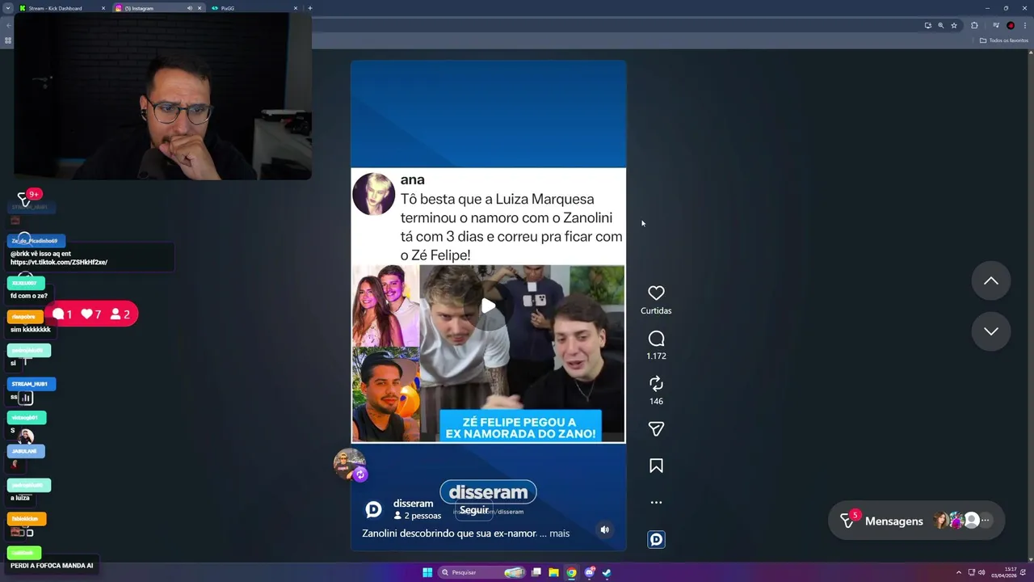Open the disseram audio thumbnail beside reel
Image resolution: width=1034 pixels, height=582 pixels.
coord(656,539)
